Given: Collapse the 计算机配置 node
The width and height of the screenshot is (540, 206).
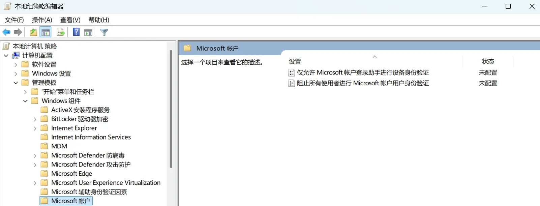Looking at the screenshot, I should coord(6,55).
